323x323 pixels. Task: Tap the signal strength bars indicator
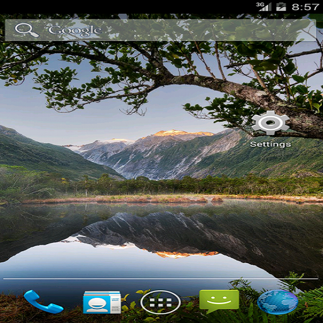pos(266,7)
